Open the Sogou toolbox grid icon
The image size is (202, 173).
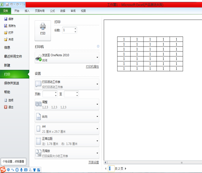point(39,170)
